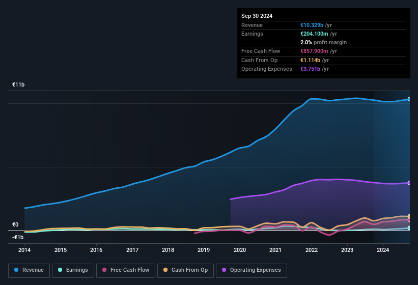Toggle the Cash From Op legend button
This screenshot has width=418, height=285.
point(185,270)
